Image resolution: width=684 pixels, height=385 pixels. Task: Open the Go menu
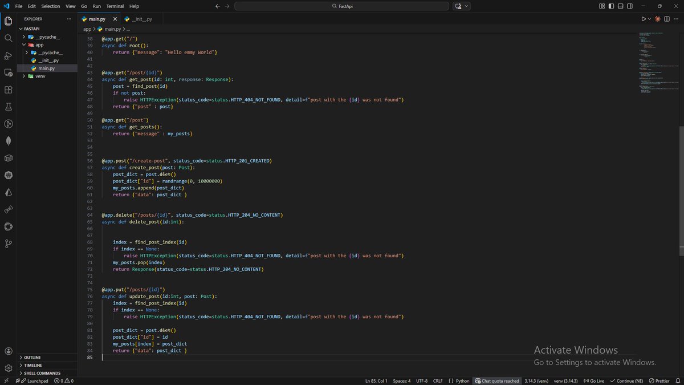(x=84, y=6)
